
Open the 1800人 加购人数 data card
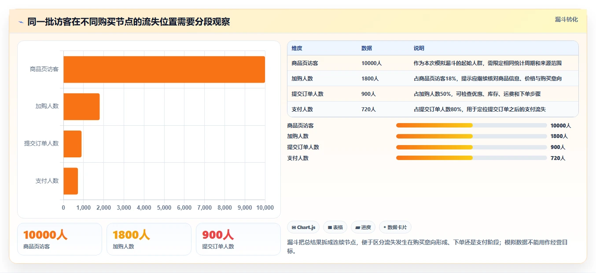pyautogui.click(x=149, y=239)
